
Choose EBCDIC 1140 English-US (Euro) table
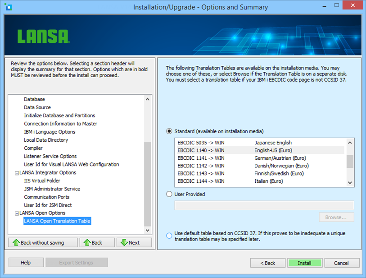pyautogui.click(x=260, y=150)
